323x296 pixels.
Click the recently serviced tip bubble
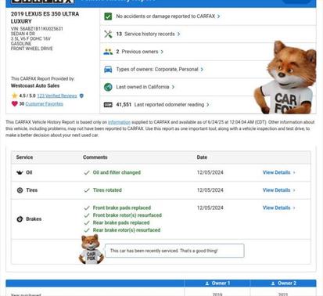click(x=174, y=251)
